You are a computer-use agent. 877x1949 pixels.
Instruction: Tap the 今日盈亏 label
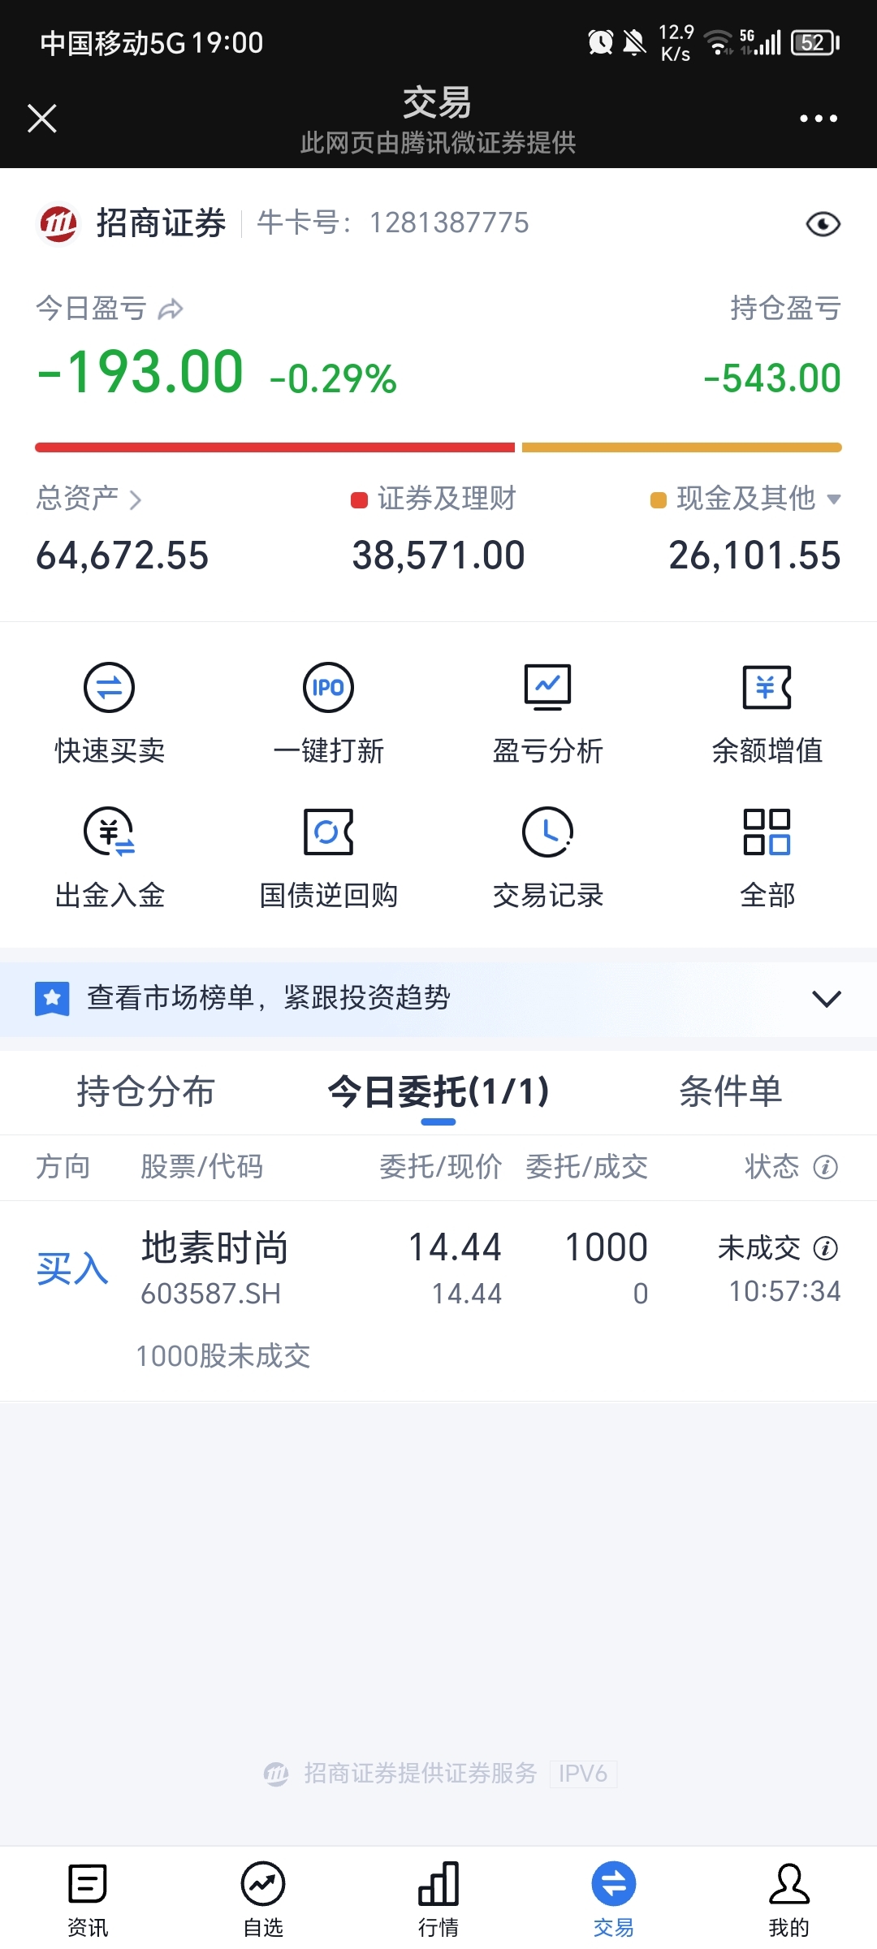coord(91,309)
